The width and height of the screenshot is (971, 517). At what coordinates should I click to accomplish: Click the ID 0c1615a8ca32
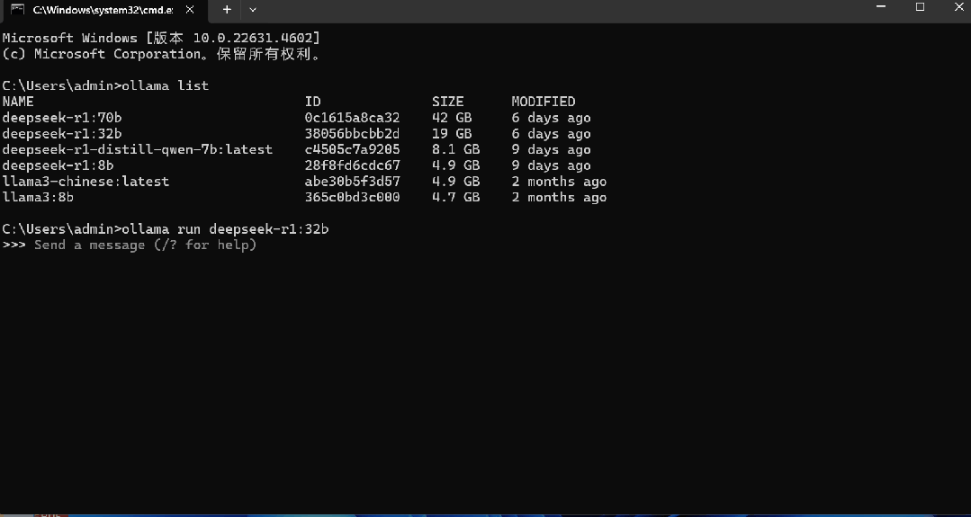353,118
